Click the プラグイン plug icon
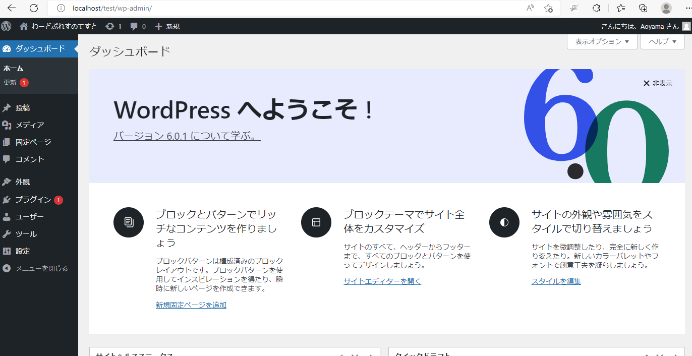The height and width of the screenshot is (356, 692). click(x=7, y=200)
